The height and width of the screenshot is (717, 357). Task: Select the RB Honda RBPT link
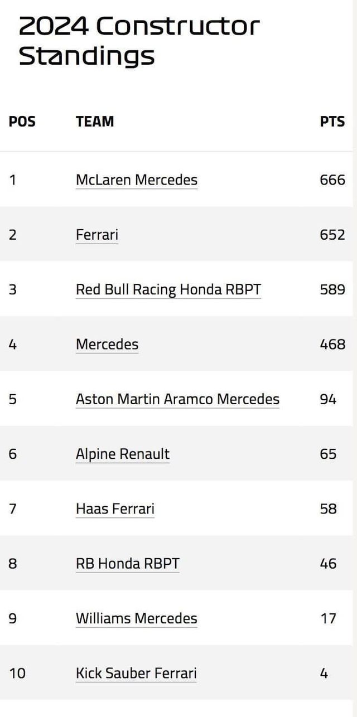pos(128,563)
